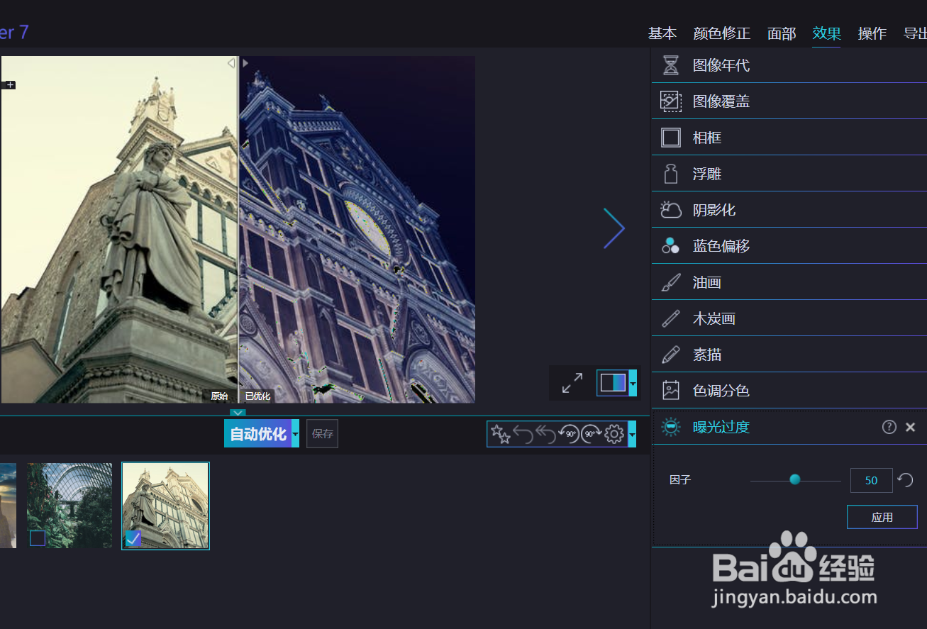
Task: Click the 应用 apply button
Action: pos(882,517)
